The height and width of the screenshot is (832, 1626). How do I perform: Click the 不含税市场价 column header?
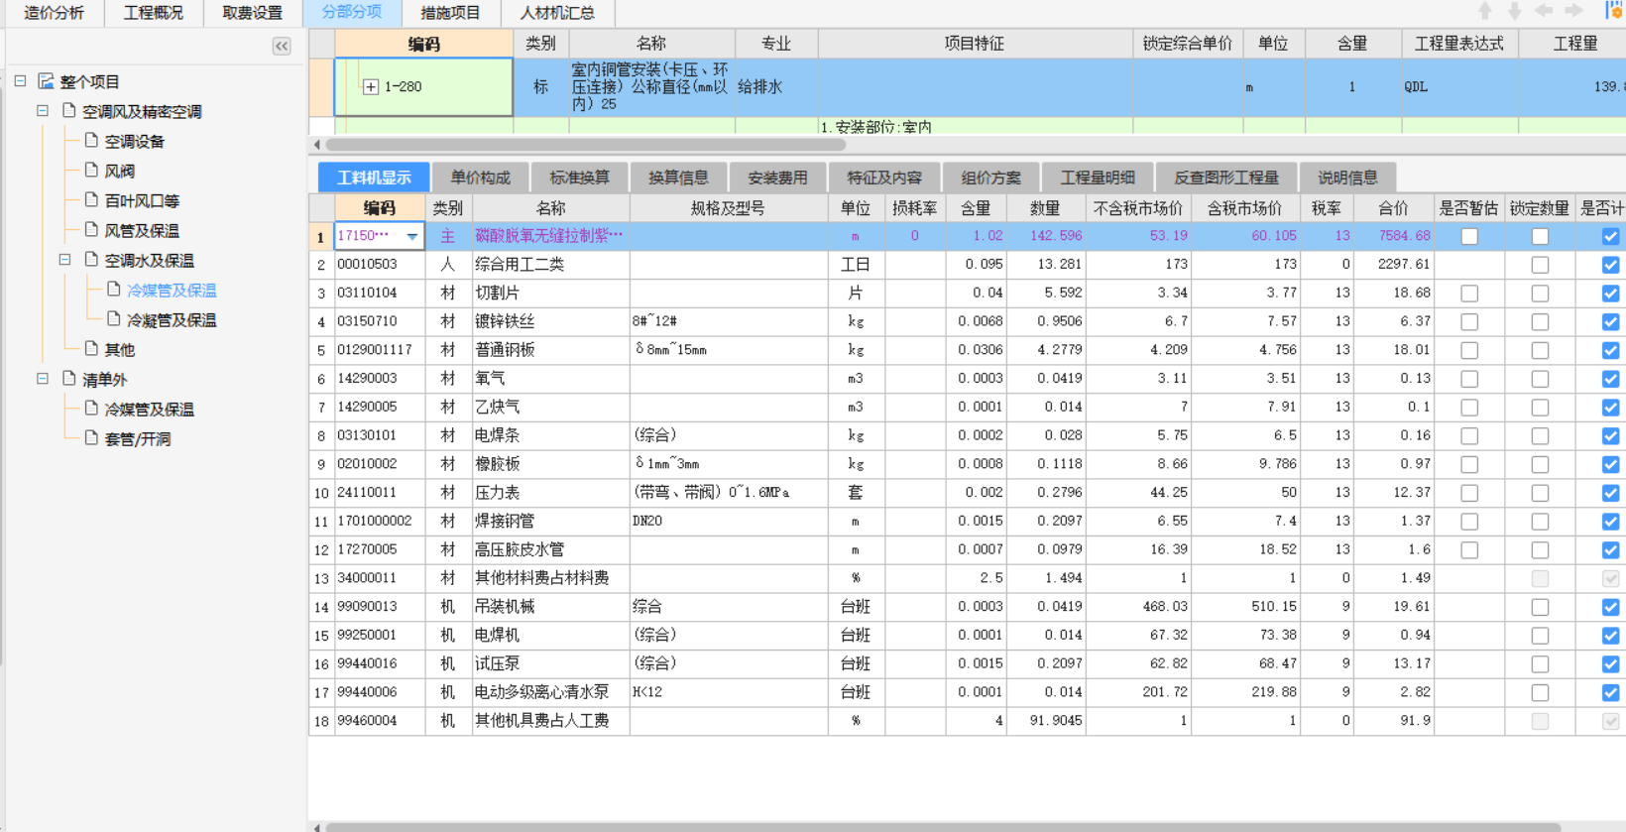1138,208
